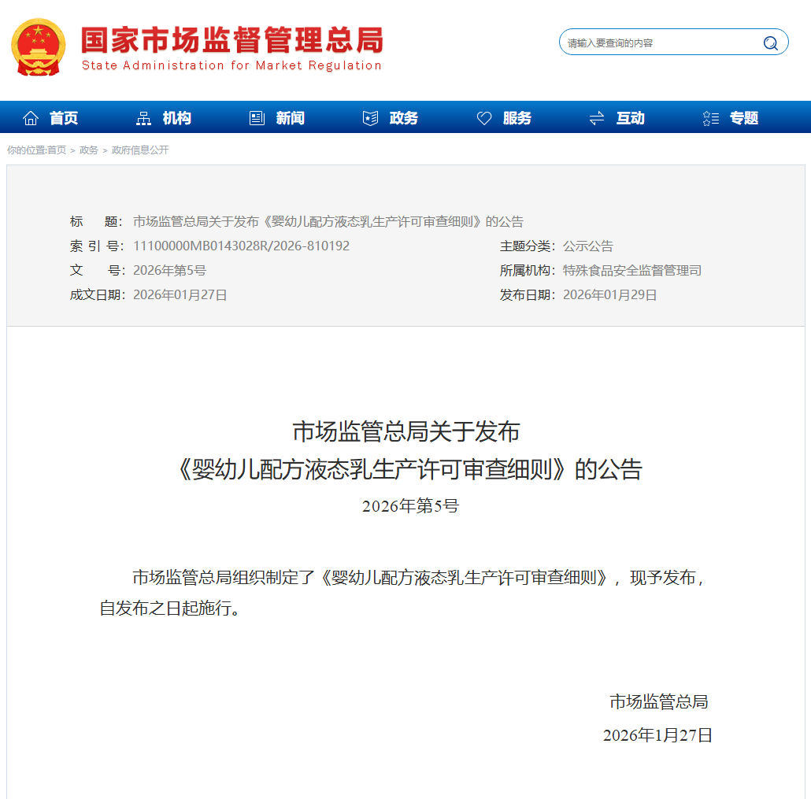Screen dimensions: 811x799
Task: Click the national emblem logo
Action: click(39, 47)
